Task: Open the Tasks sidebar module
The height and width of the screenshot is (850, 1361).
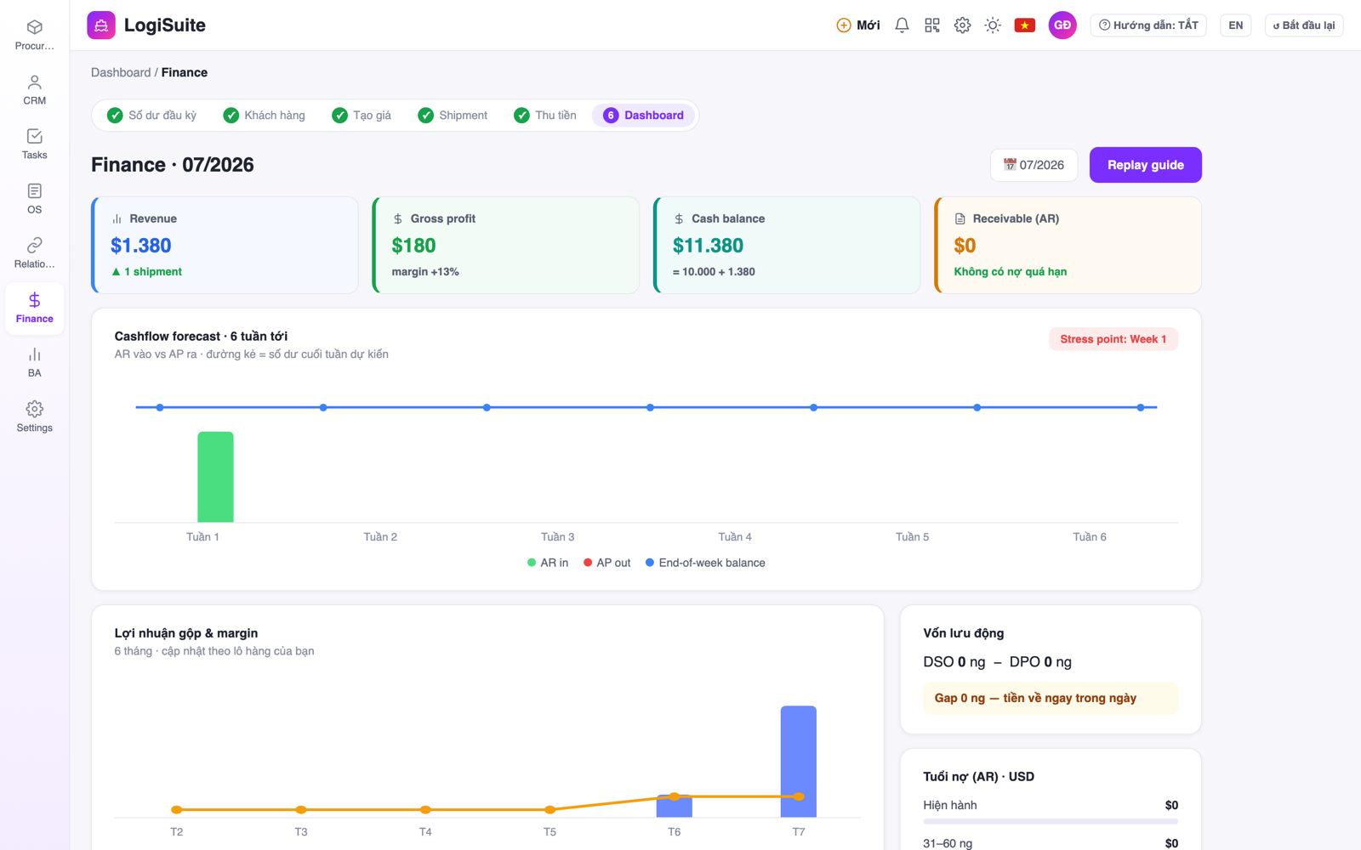Action: pos(34,144)
